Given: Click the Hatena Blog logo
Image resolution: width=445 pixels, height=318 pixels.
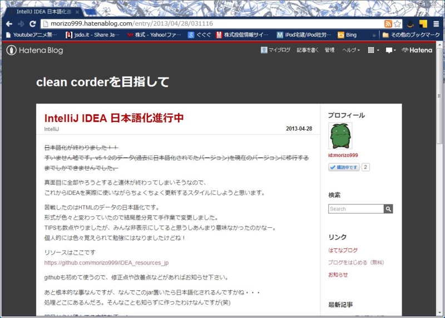Looking at the screenshot, I should [x=34, y=50].
